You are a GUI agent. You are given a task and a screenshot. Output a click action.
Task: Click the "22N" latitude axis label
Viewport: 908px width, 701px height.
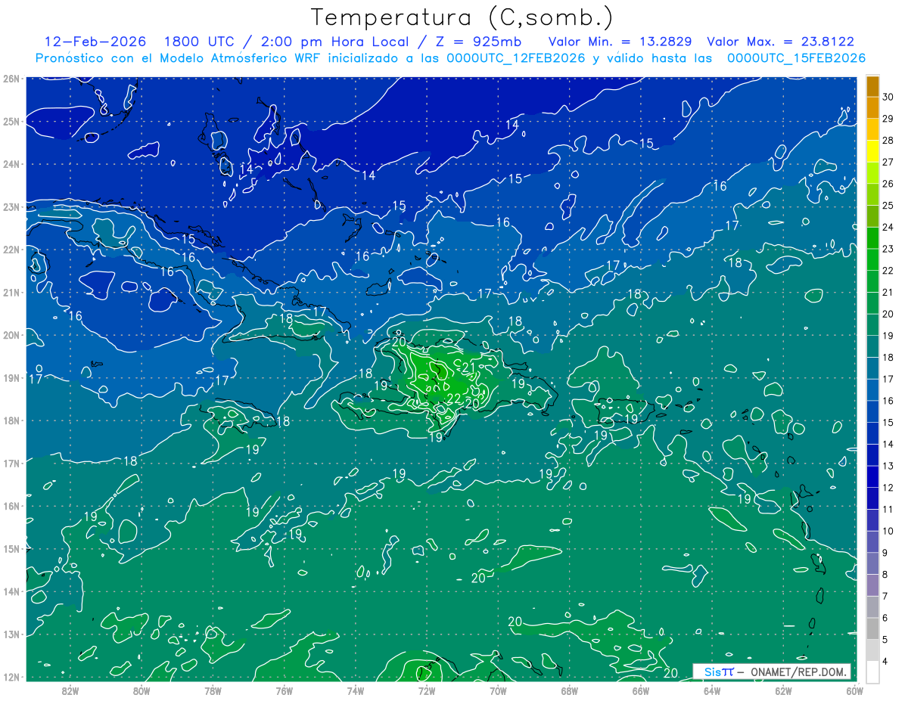click(11, 250)
